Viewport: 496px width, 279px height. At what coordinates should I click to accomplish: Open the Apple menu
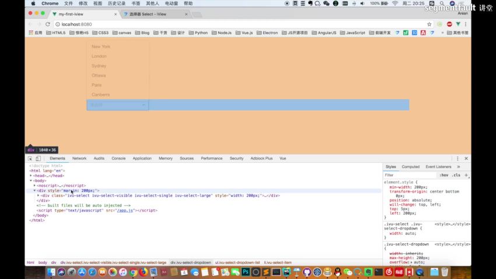[x=33, y=4]
